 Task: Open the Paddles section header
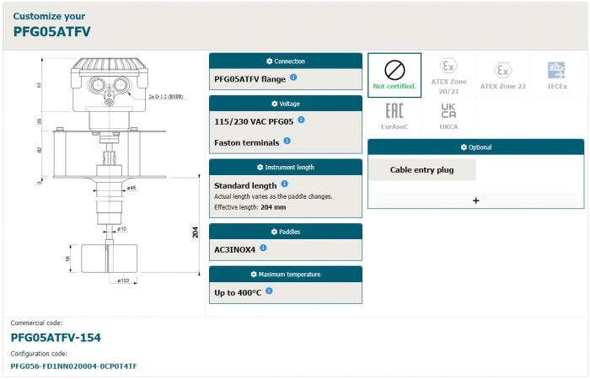(x=285, y=232)
